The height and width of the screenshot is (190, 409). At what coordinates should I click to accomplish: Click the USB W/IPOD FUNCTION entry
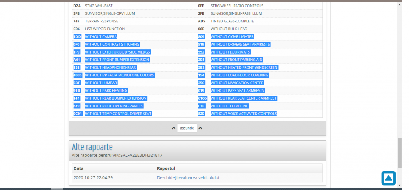pos(105,29)
